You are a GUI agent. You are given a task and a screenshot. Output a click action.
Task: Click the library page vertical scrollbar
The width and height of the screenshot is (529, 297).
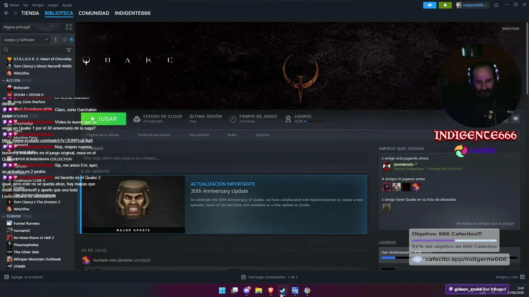click(527, 58)
